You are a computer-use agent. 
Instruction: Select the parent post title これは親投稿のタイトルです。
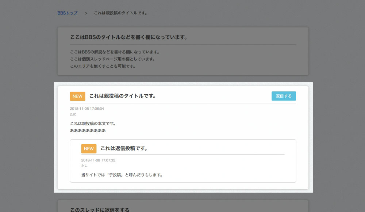[x=123, y=96]
